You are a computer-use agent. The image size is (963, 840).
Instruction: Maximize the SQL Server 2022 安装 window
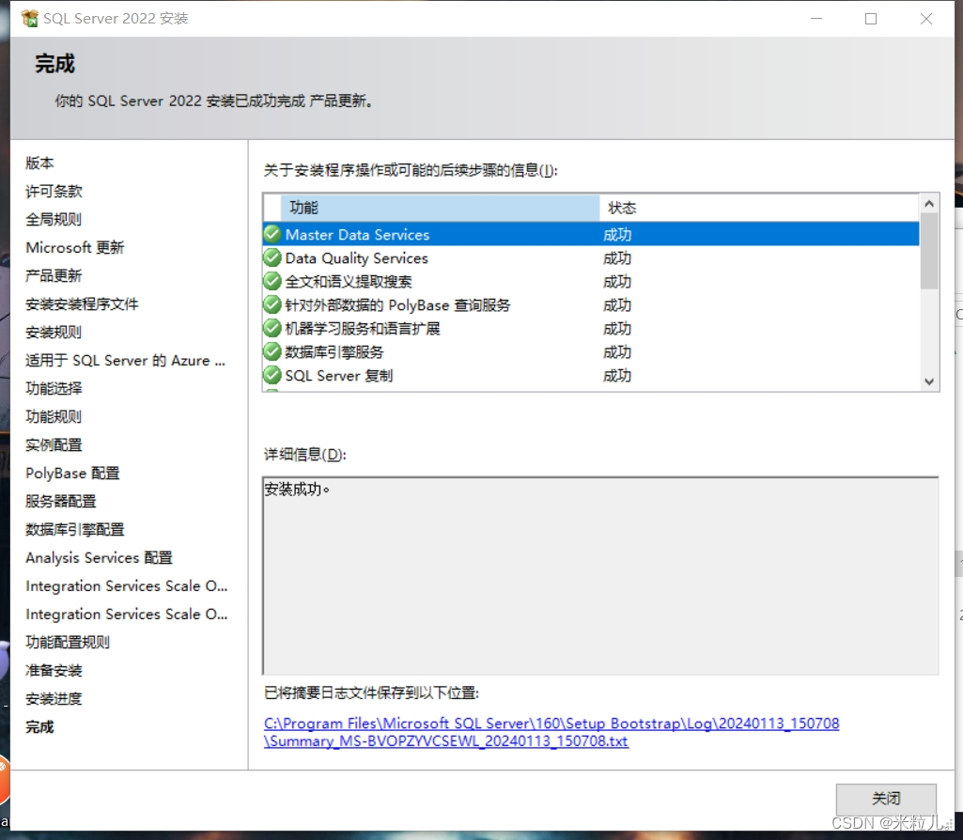click(871, 19)
